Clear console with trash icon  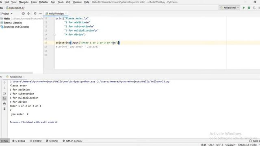(4, 109)
